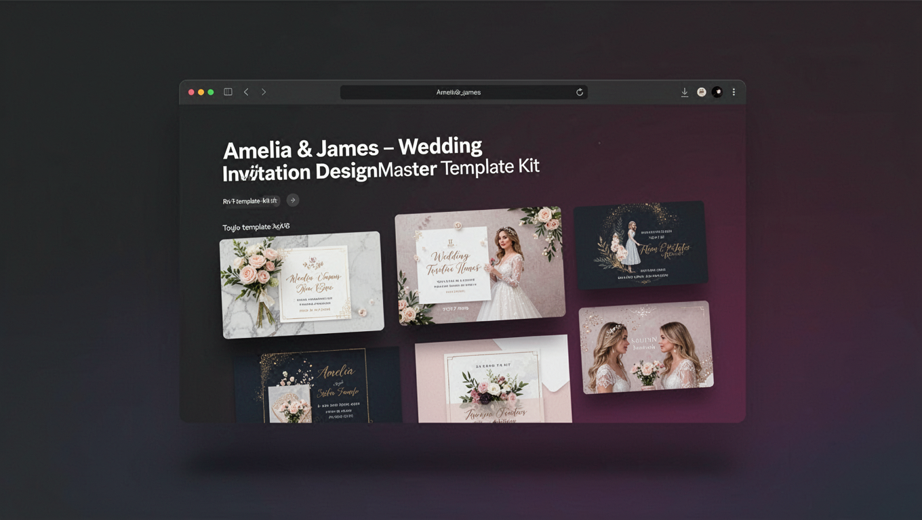Open the three-dot browser options menu
The width and height of the screenshot is (922, 520).
(x=734, y=92)
